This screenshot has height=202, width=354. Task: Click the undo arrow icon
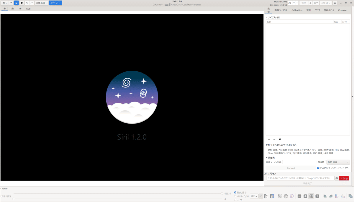pos(27,3)
